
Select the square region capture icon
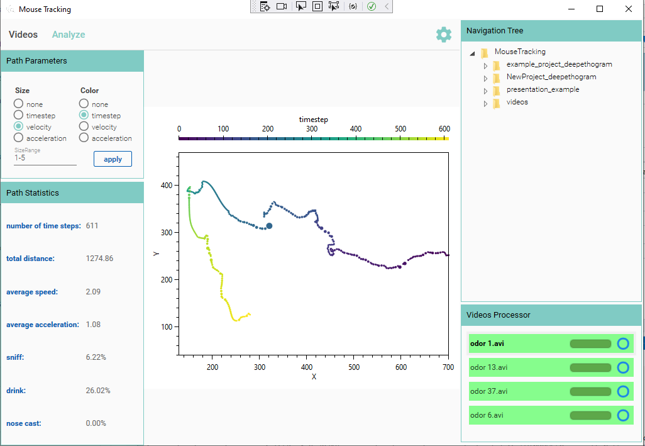coord(317,6)
